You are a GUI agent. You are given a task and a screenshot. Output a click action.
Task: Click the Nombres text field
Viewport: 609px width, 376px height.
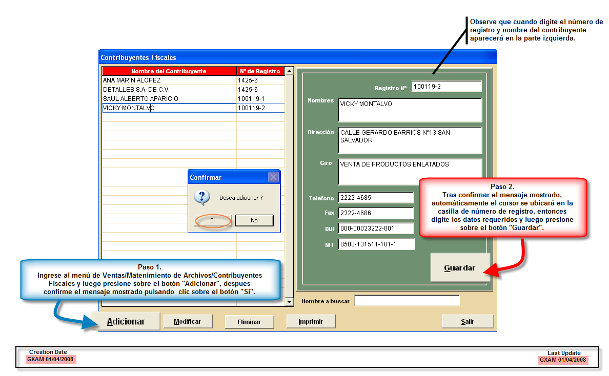pos(410,110)
